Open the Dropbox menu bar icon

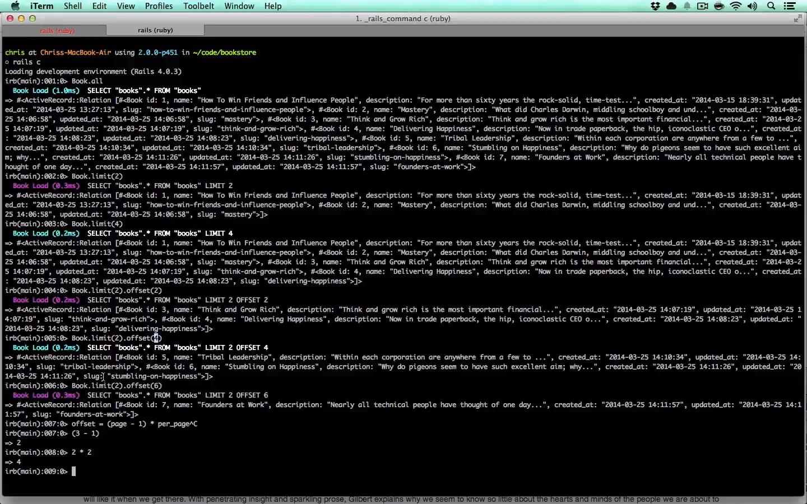655,6
